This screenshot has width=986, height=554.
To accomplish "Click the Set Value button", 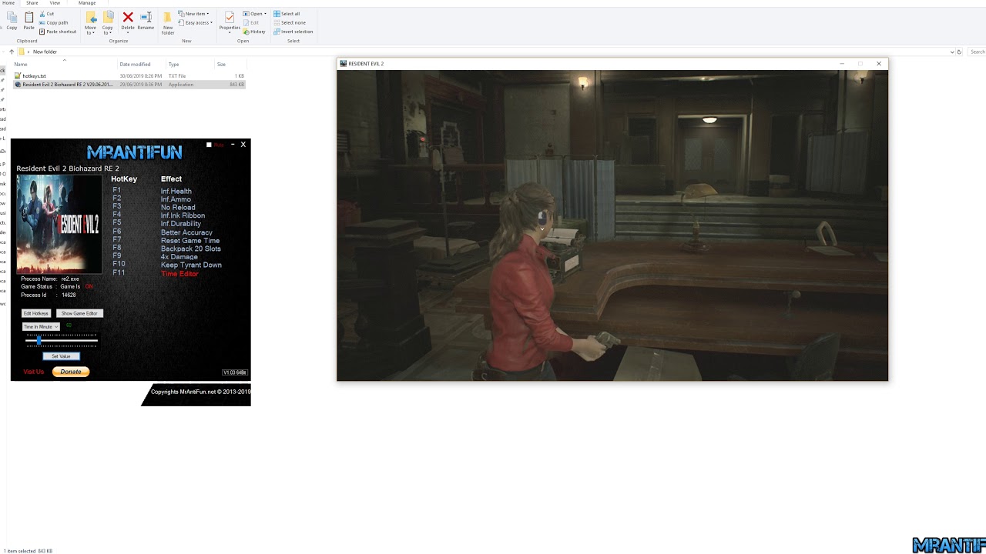I will 61,356.
